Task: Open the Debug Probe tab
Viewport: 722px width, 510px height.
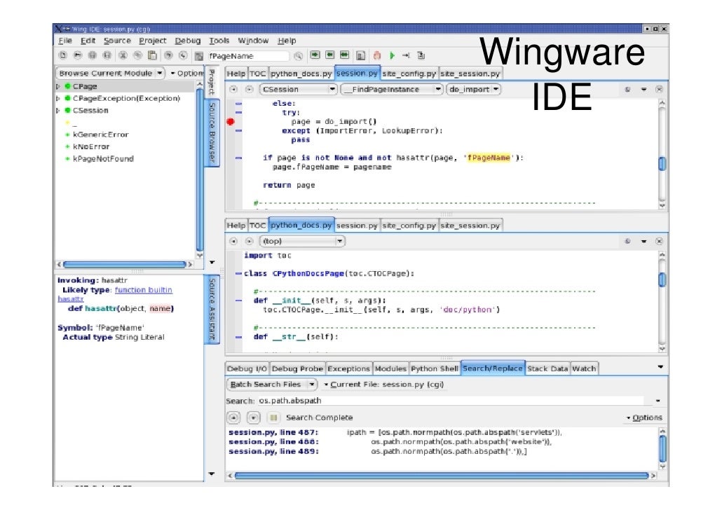Action: coord(297,368)
